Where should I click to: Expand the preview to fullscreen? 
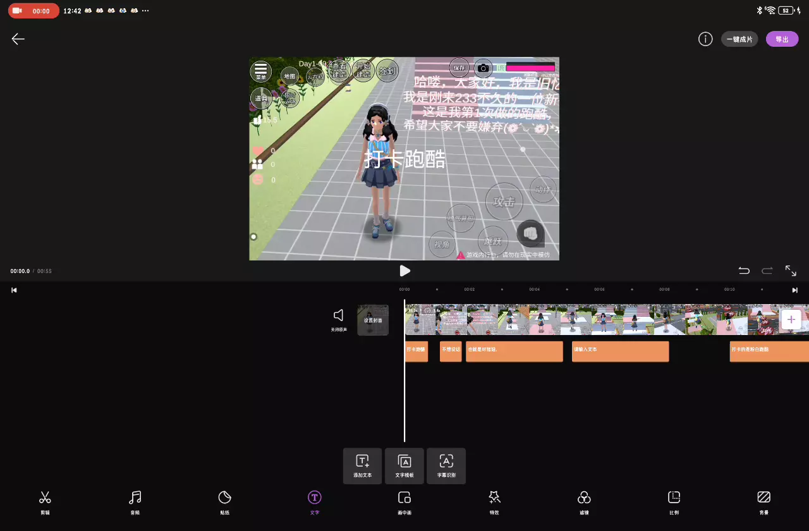coord(791,271)
